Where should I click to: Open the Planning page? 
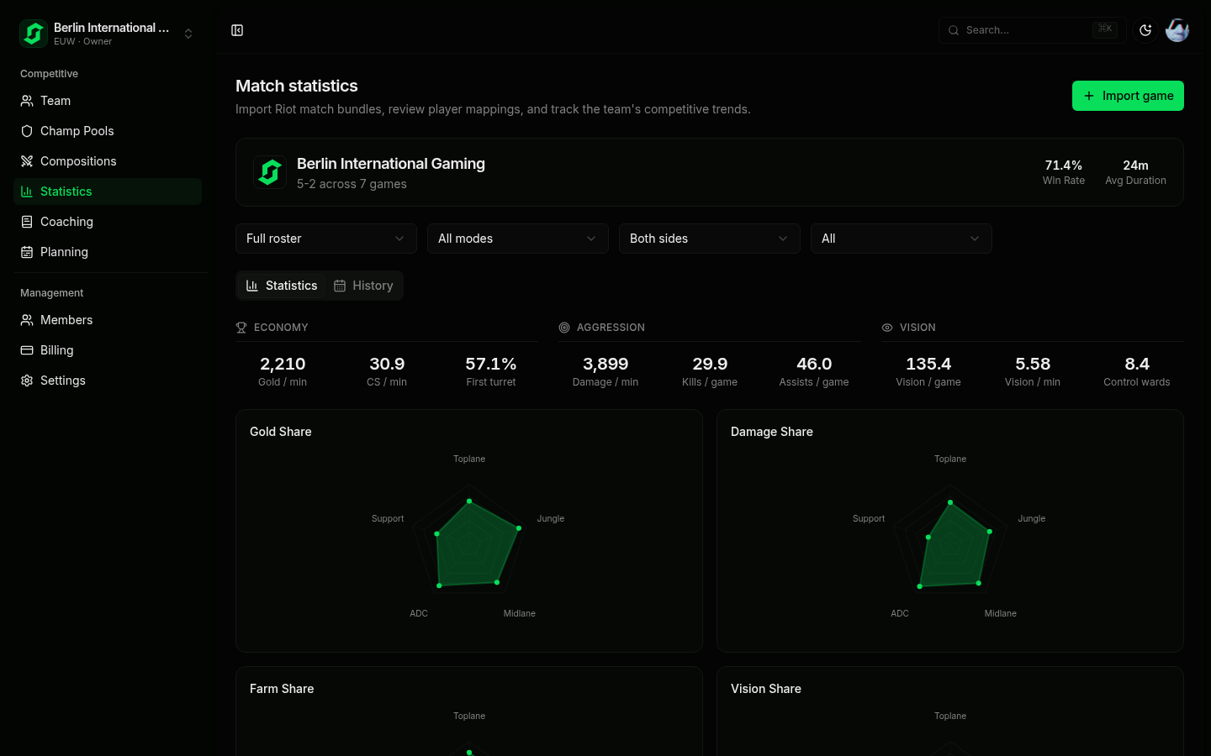108,252
